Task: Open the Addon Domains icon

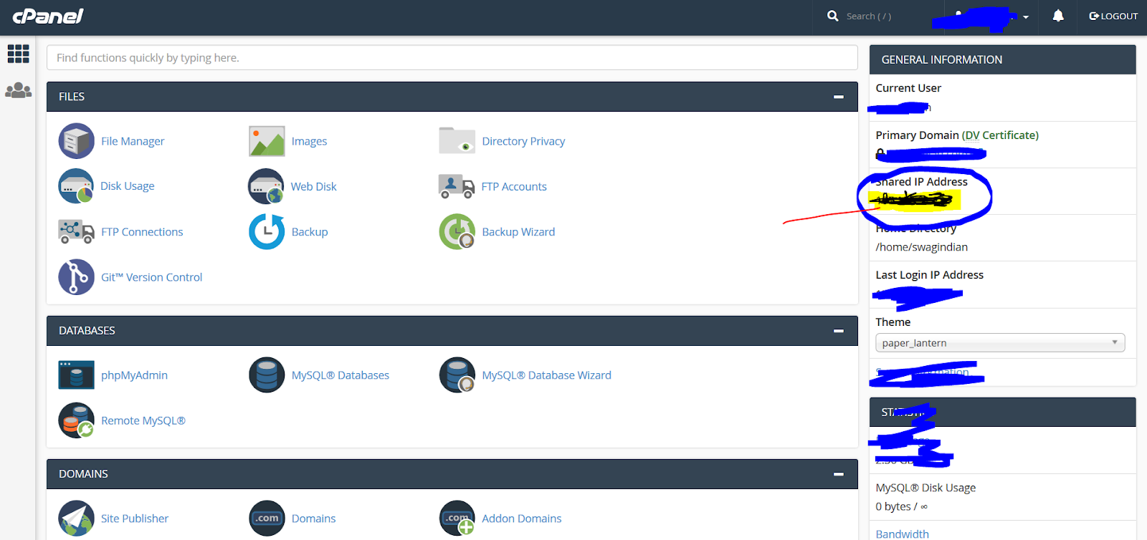Action: point(457,519)
